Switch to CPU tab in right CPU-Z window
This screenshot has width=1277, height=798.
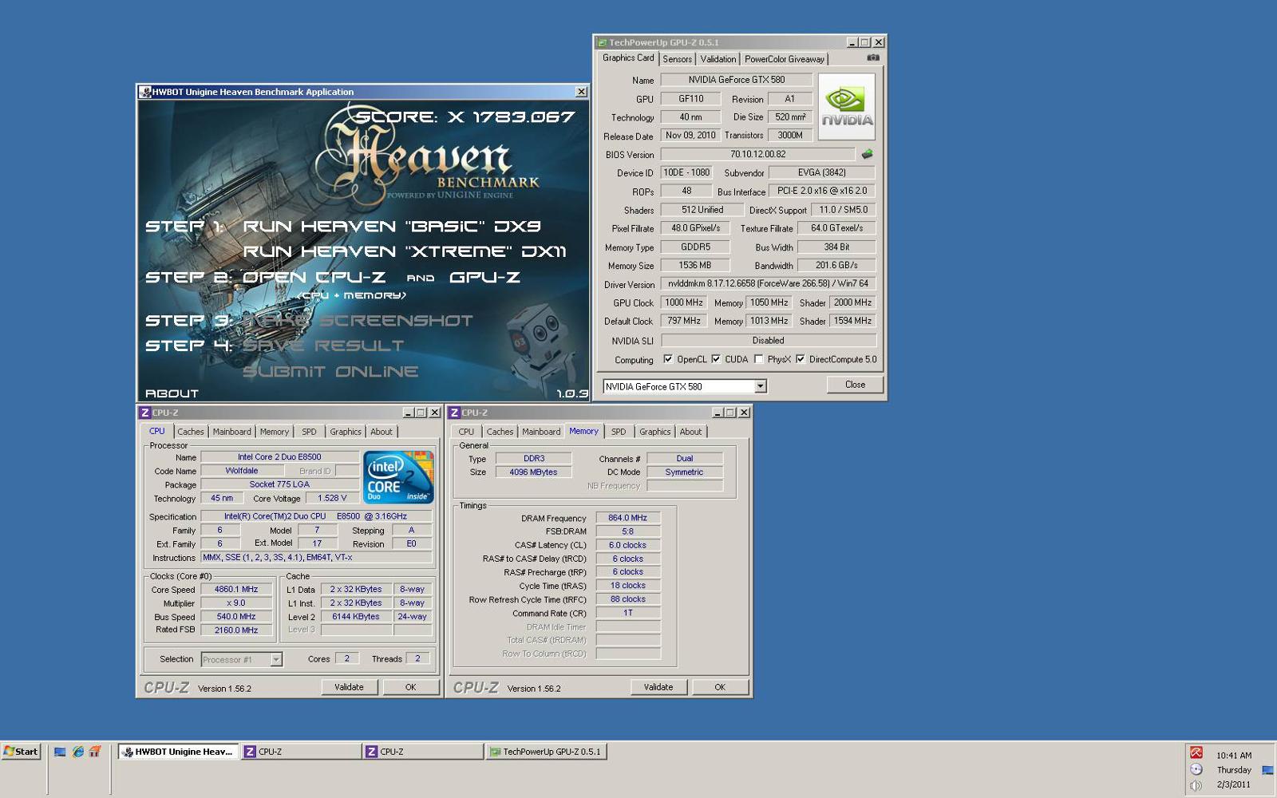click(x=466, y=432)
